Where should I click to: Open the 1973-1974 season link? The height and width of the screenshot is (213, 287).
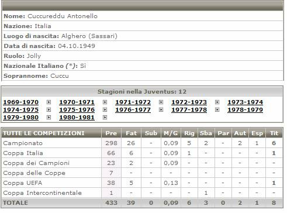pyautogui.click(x=245, y=102)
